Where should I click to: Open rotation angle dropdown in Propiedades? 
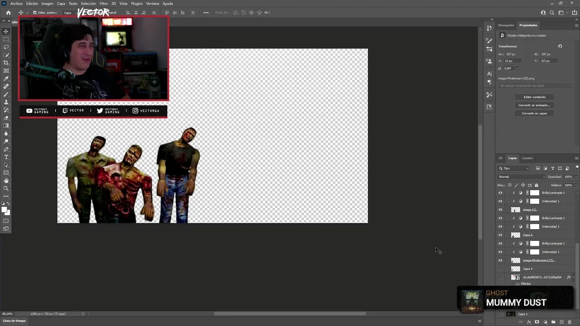517,68
